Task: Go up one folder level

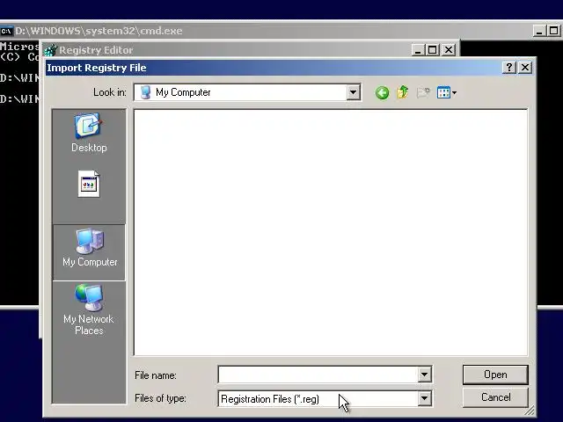Action: click(x=403, y=92)
